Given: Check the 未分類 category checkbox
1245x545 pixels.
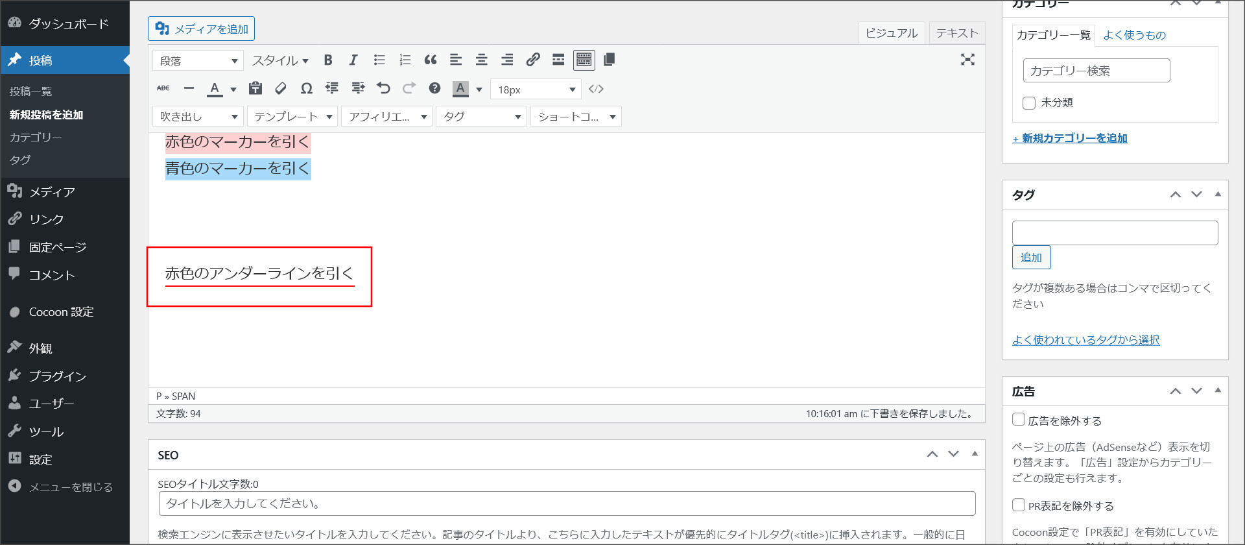Looking at the screenshot, I should [x=1029, y=103].
